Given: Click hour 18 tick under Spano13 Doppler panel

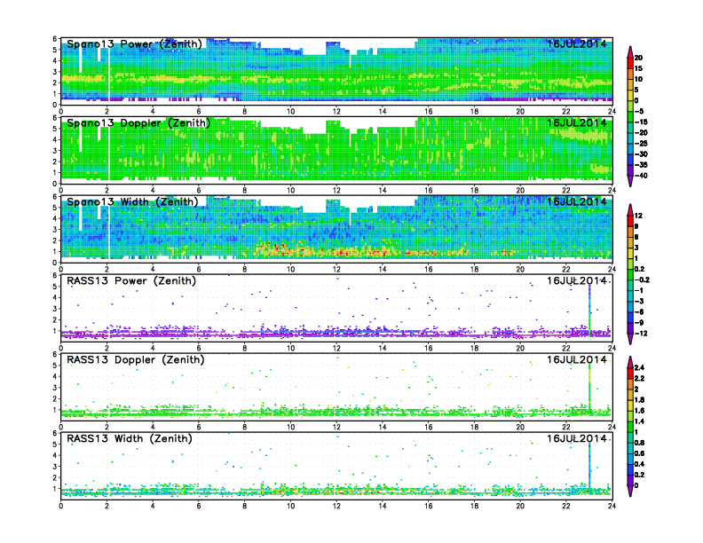Looking at the screenshot, I should click(474, 191).
